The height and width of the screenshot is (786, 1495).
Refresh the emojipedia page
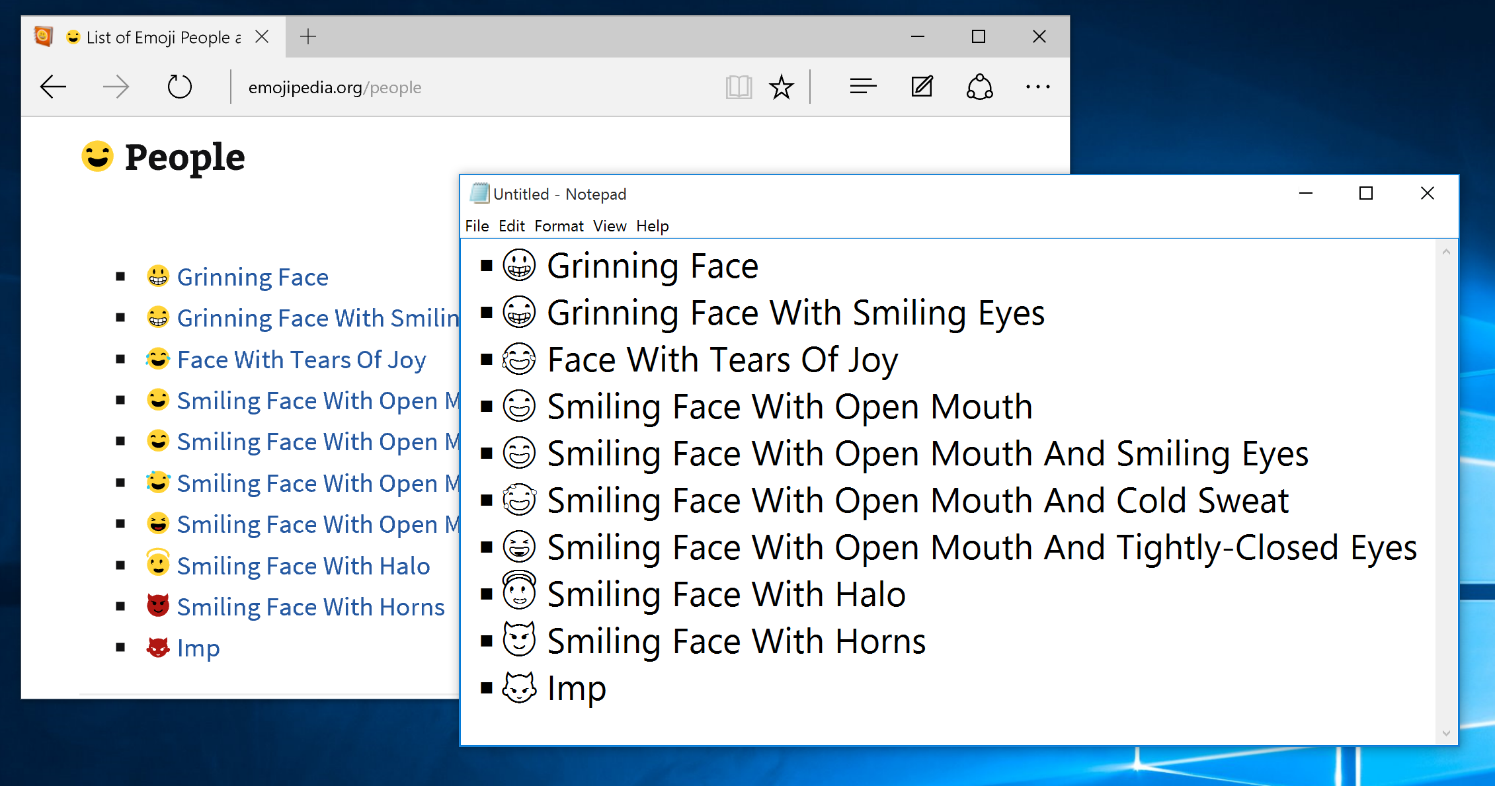point(179,87)
